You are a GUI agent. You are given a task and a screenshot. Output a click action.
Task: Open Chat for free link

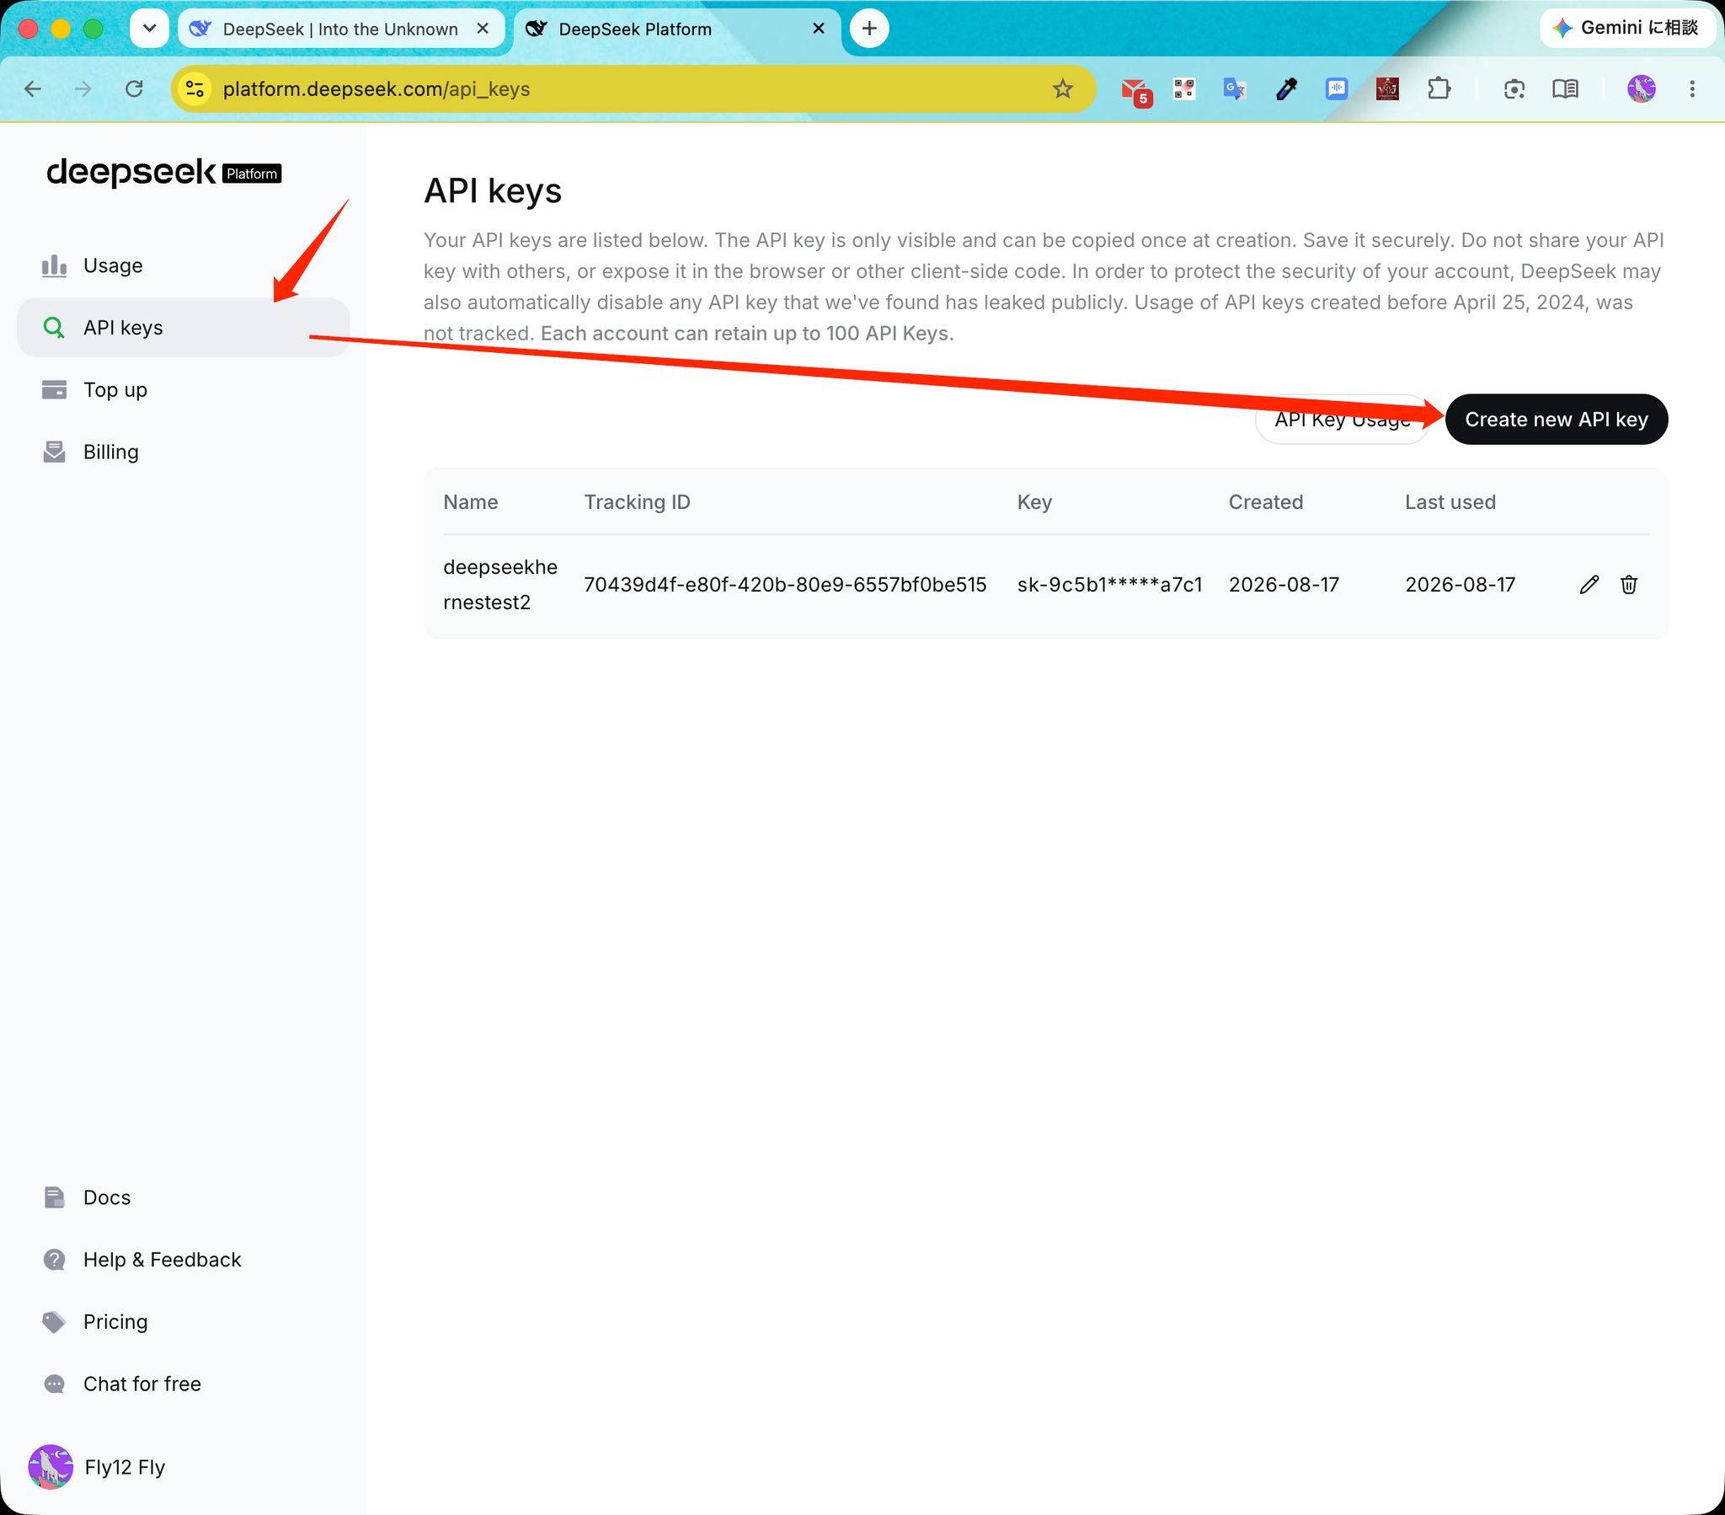(x=183, y=1384)
